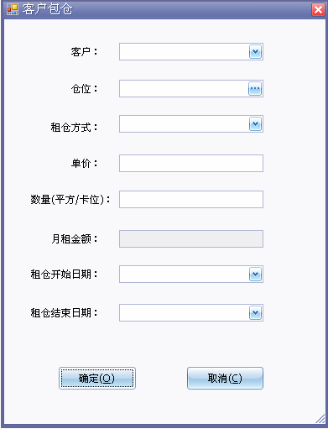Close the 客户包仓 dialog with red X
The height and width of the screenshot is (429, 328).
pyautogui.click(x=318, y=10)
